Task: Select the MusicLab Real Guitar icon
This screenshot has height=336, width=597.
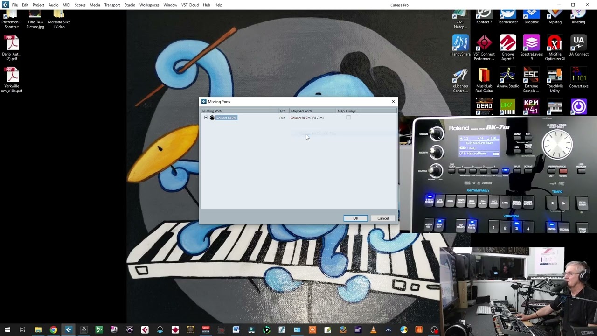Action: pyautogui.click(x=484, y=80)
